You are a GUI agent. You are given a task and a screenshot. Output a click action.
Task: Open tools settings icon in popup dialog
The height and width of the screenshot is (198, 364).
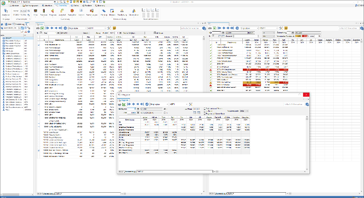pyautogui.click(x=191, y=104)
